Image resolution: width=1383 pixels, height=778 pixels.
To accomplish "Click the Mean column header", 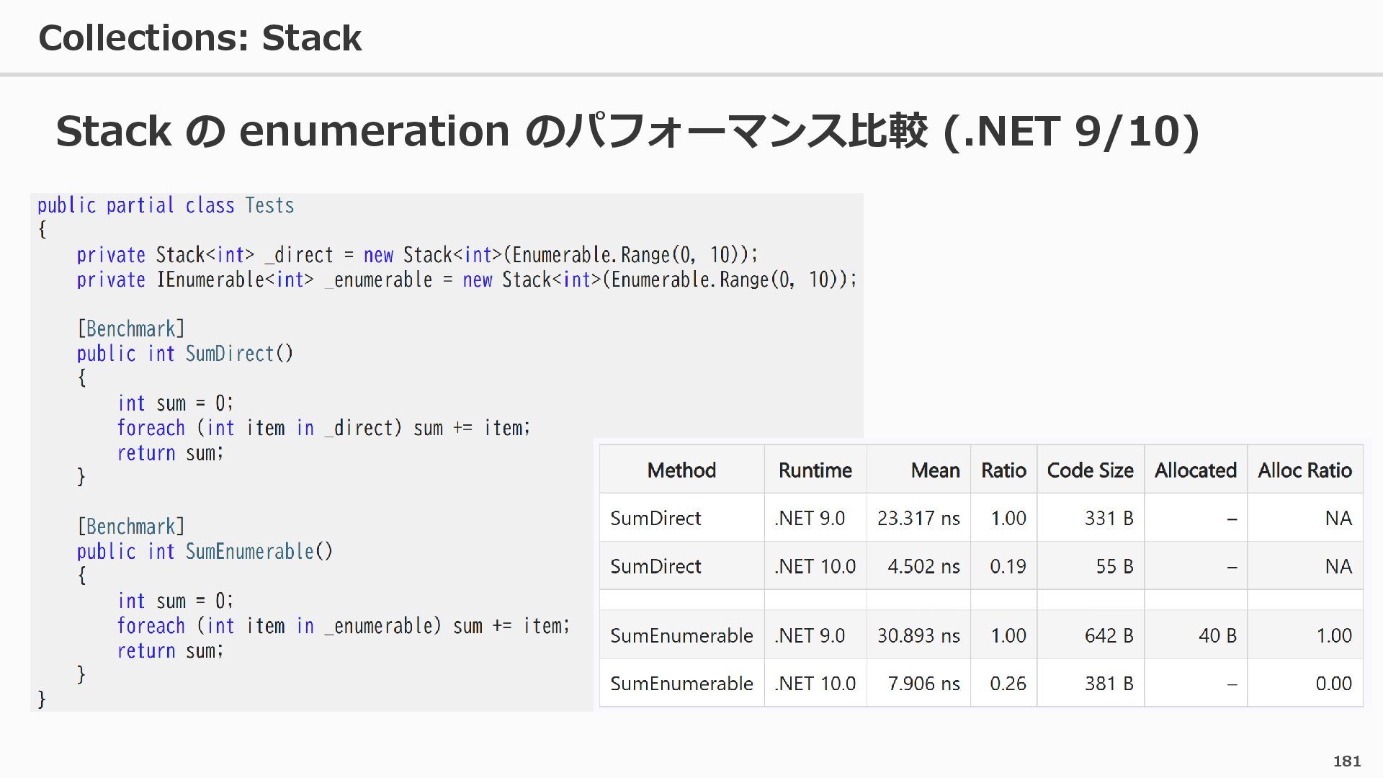I will coord(934,470).
